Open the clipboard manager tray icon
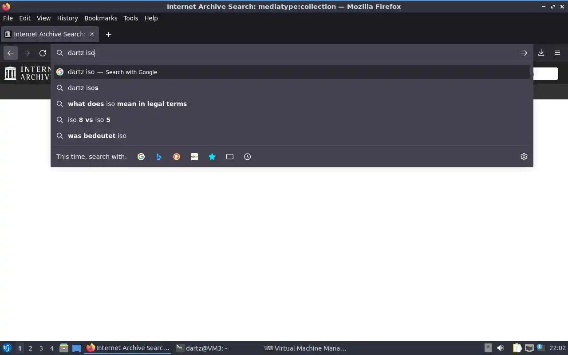Screen dimensions: 568x355 click(x=517, y=348)
